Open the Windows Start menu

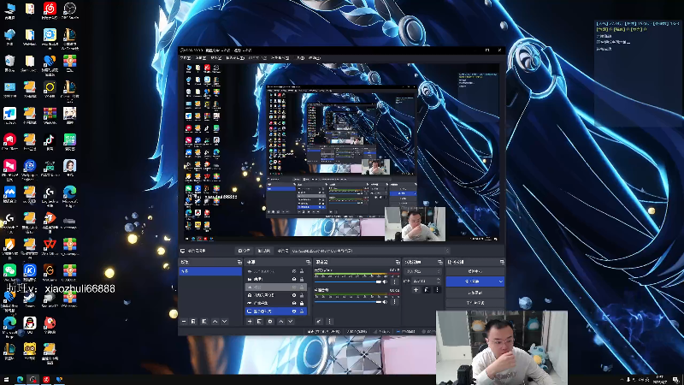click(x=6, y=379)
